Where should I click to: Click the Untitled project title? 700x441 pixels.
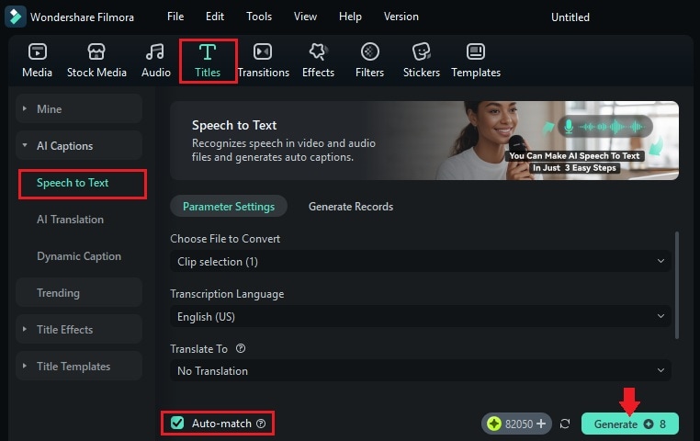tap(570, 17)
